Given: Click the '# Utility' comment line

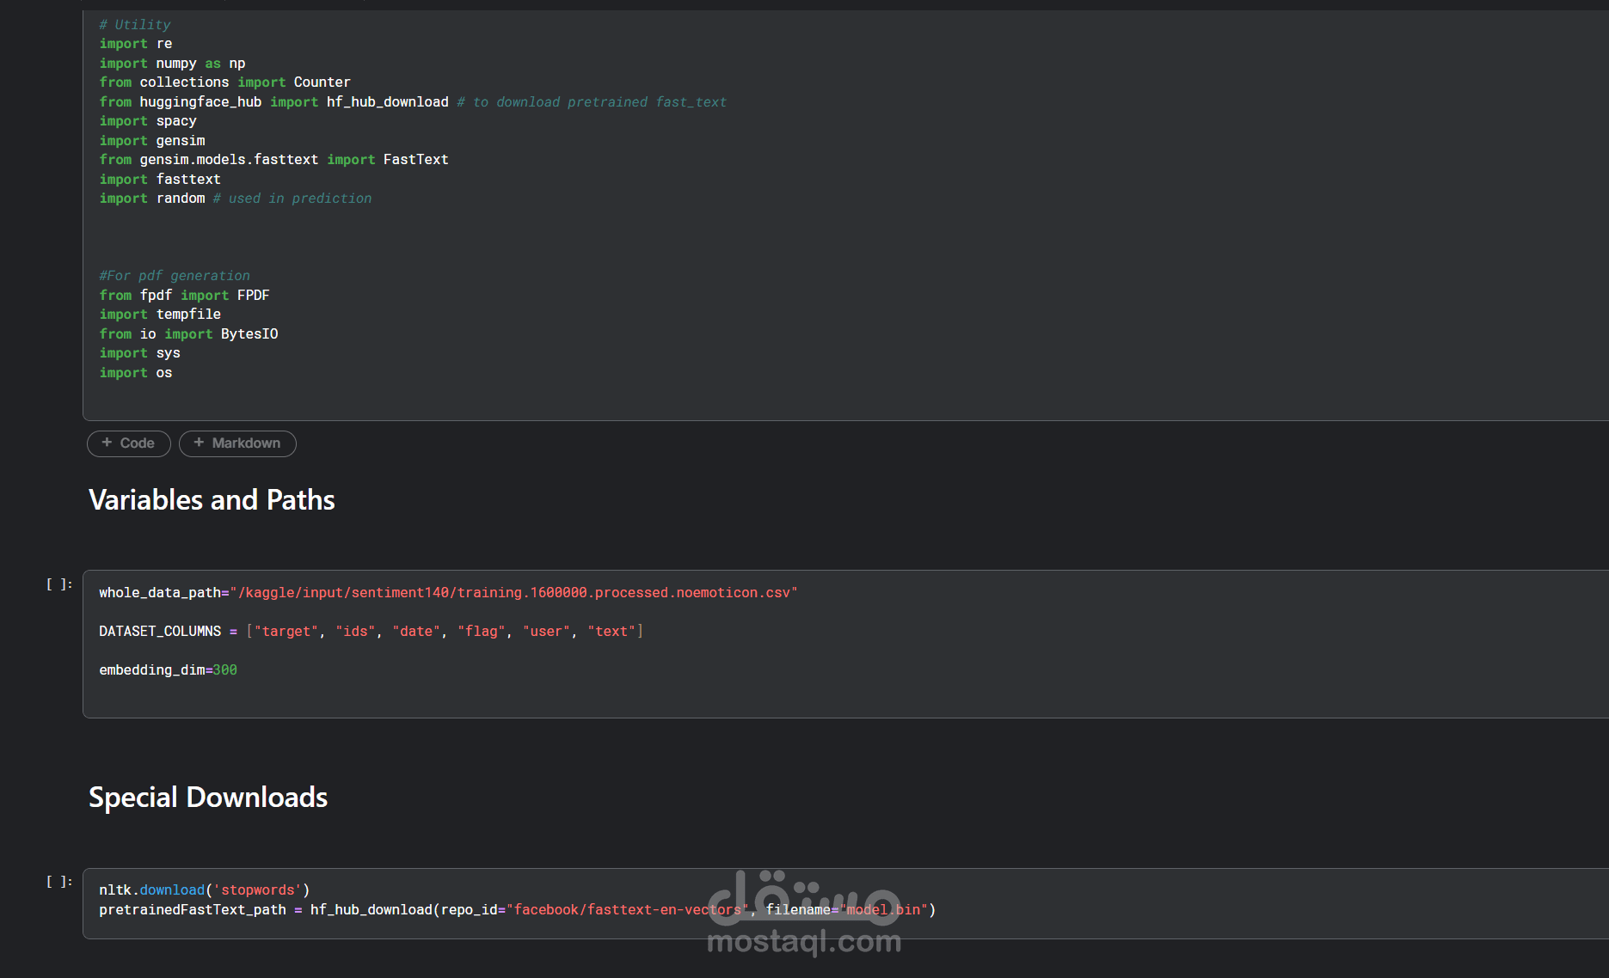Looking at the screenshot, I should click(135, 25).
